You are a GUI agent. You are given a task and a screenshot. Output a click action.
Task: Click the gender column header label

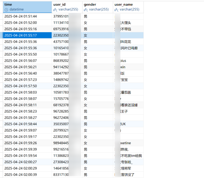pyautogui.click(x=90, y=4)
